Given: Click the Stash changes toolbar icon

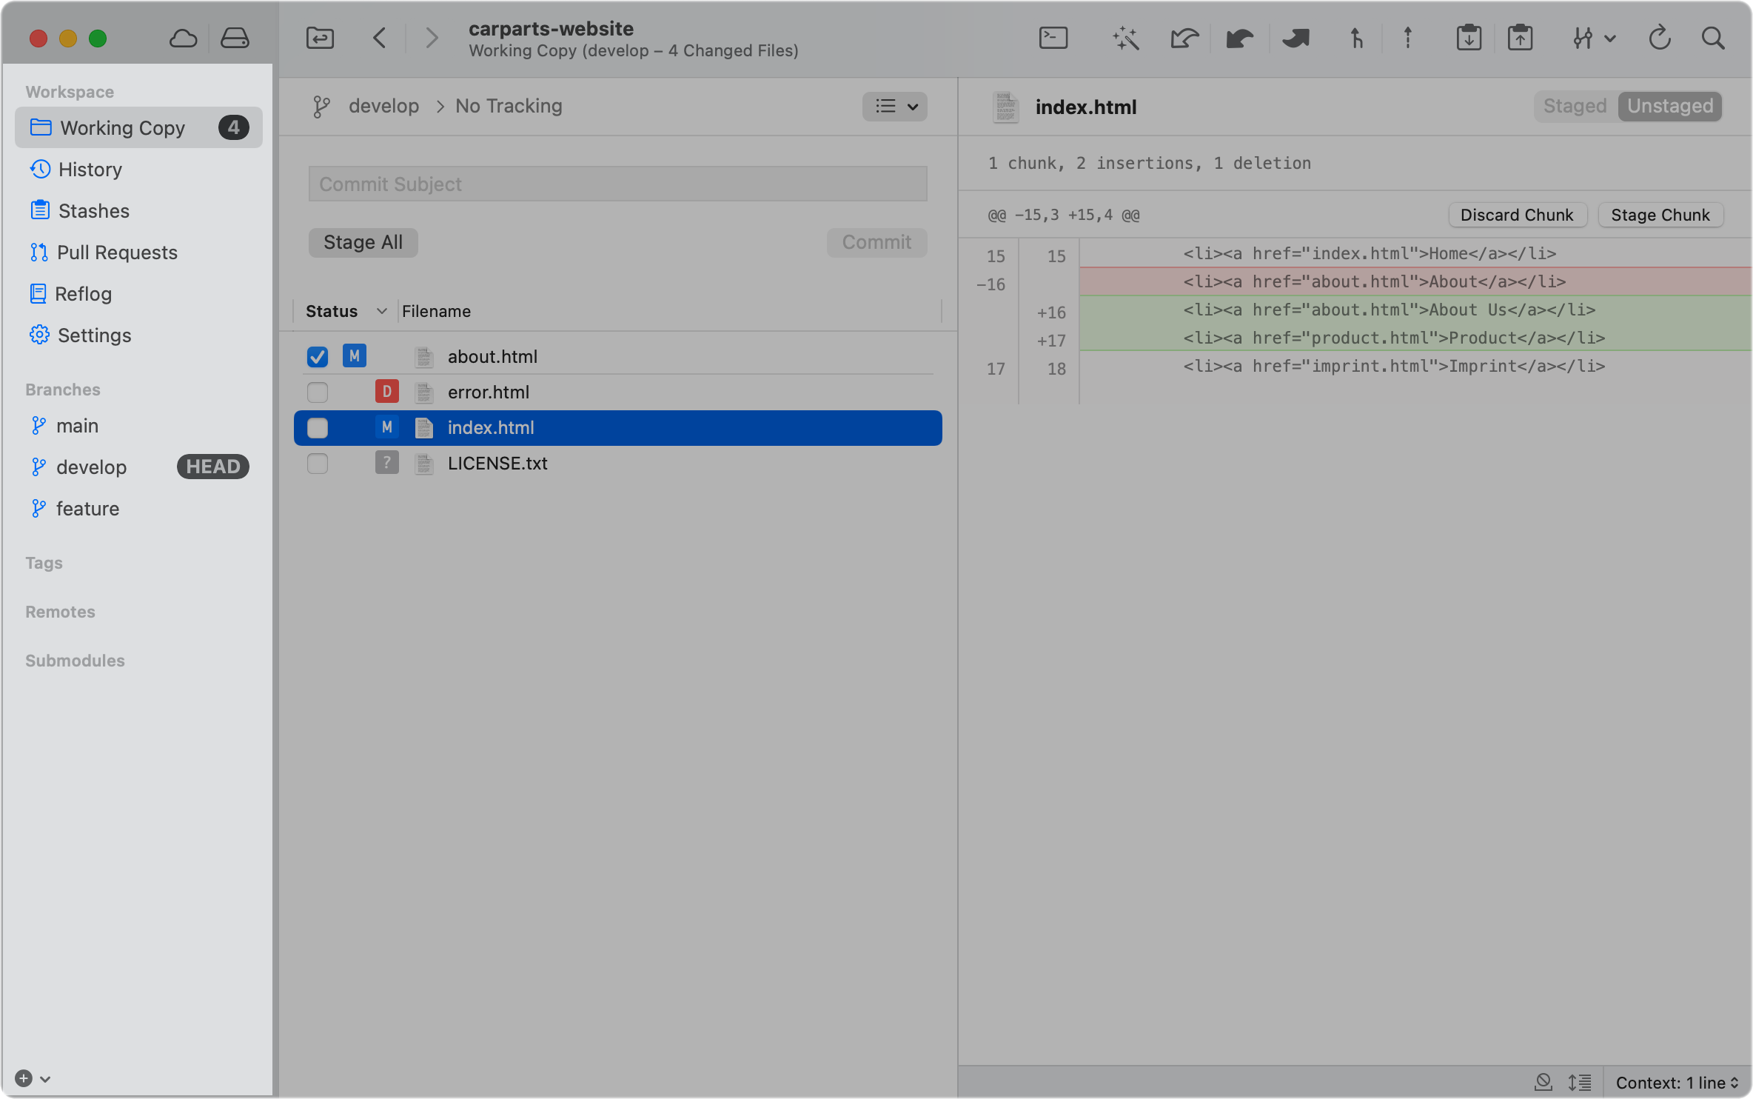Looking at the screenshot, I should click(x=1469, y=38).
